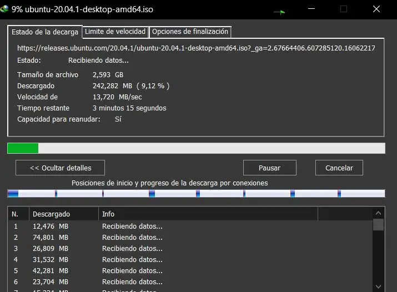The height and width of the screenshot is (292, 397).
Task: Click the Info column header
Action: click(x=208, y=214)
